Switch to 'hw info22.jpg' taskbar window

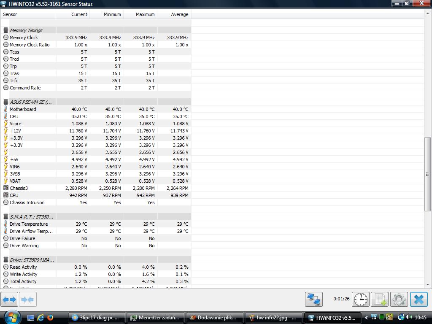point(274,318)
